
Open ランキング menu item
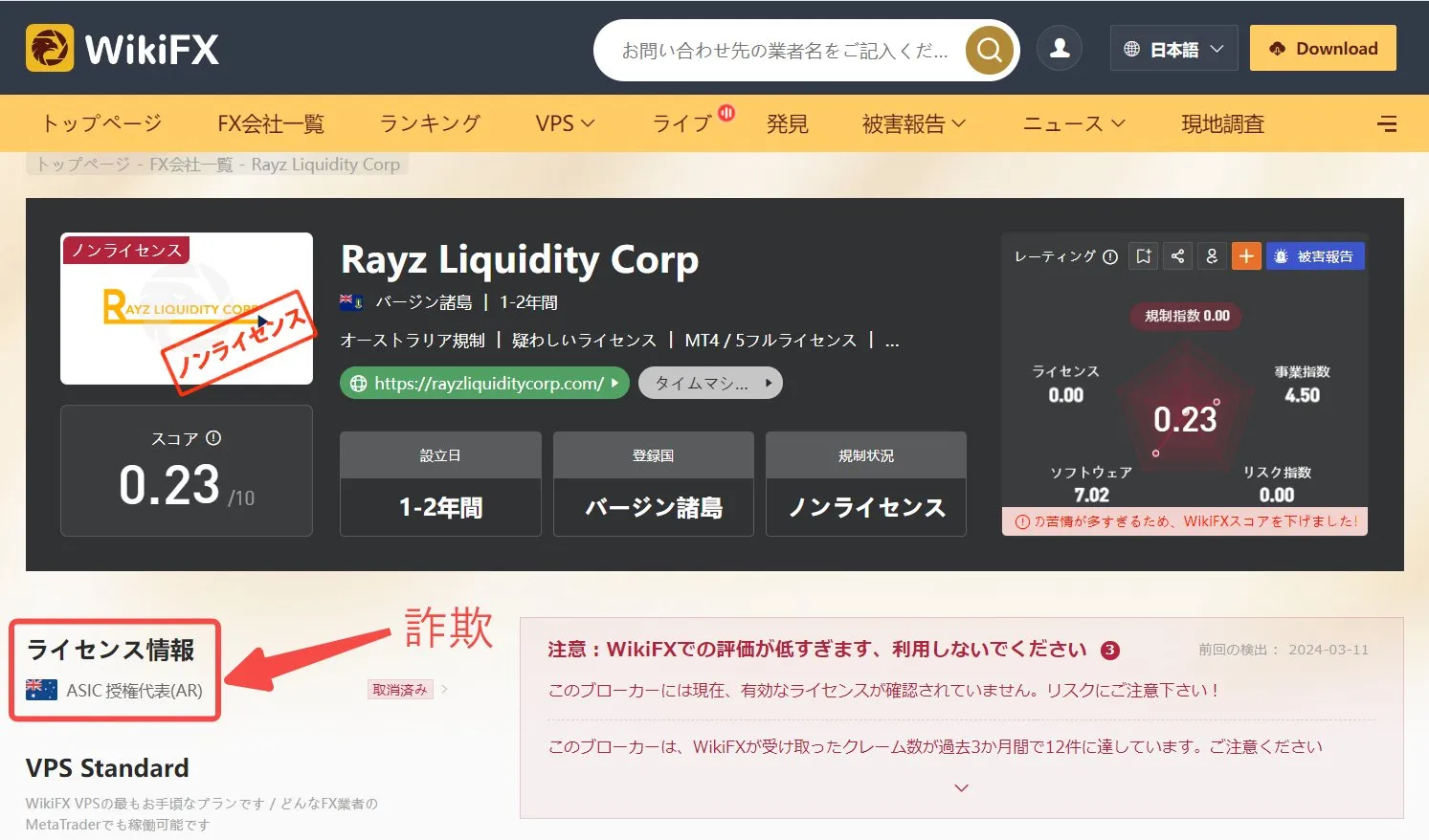pos(430,123)
